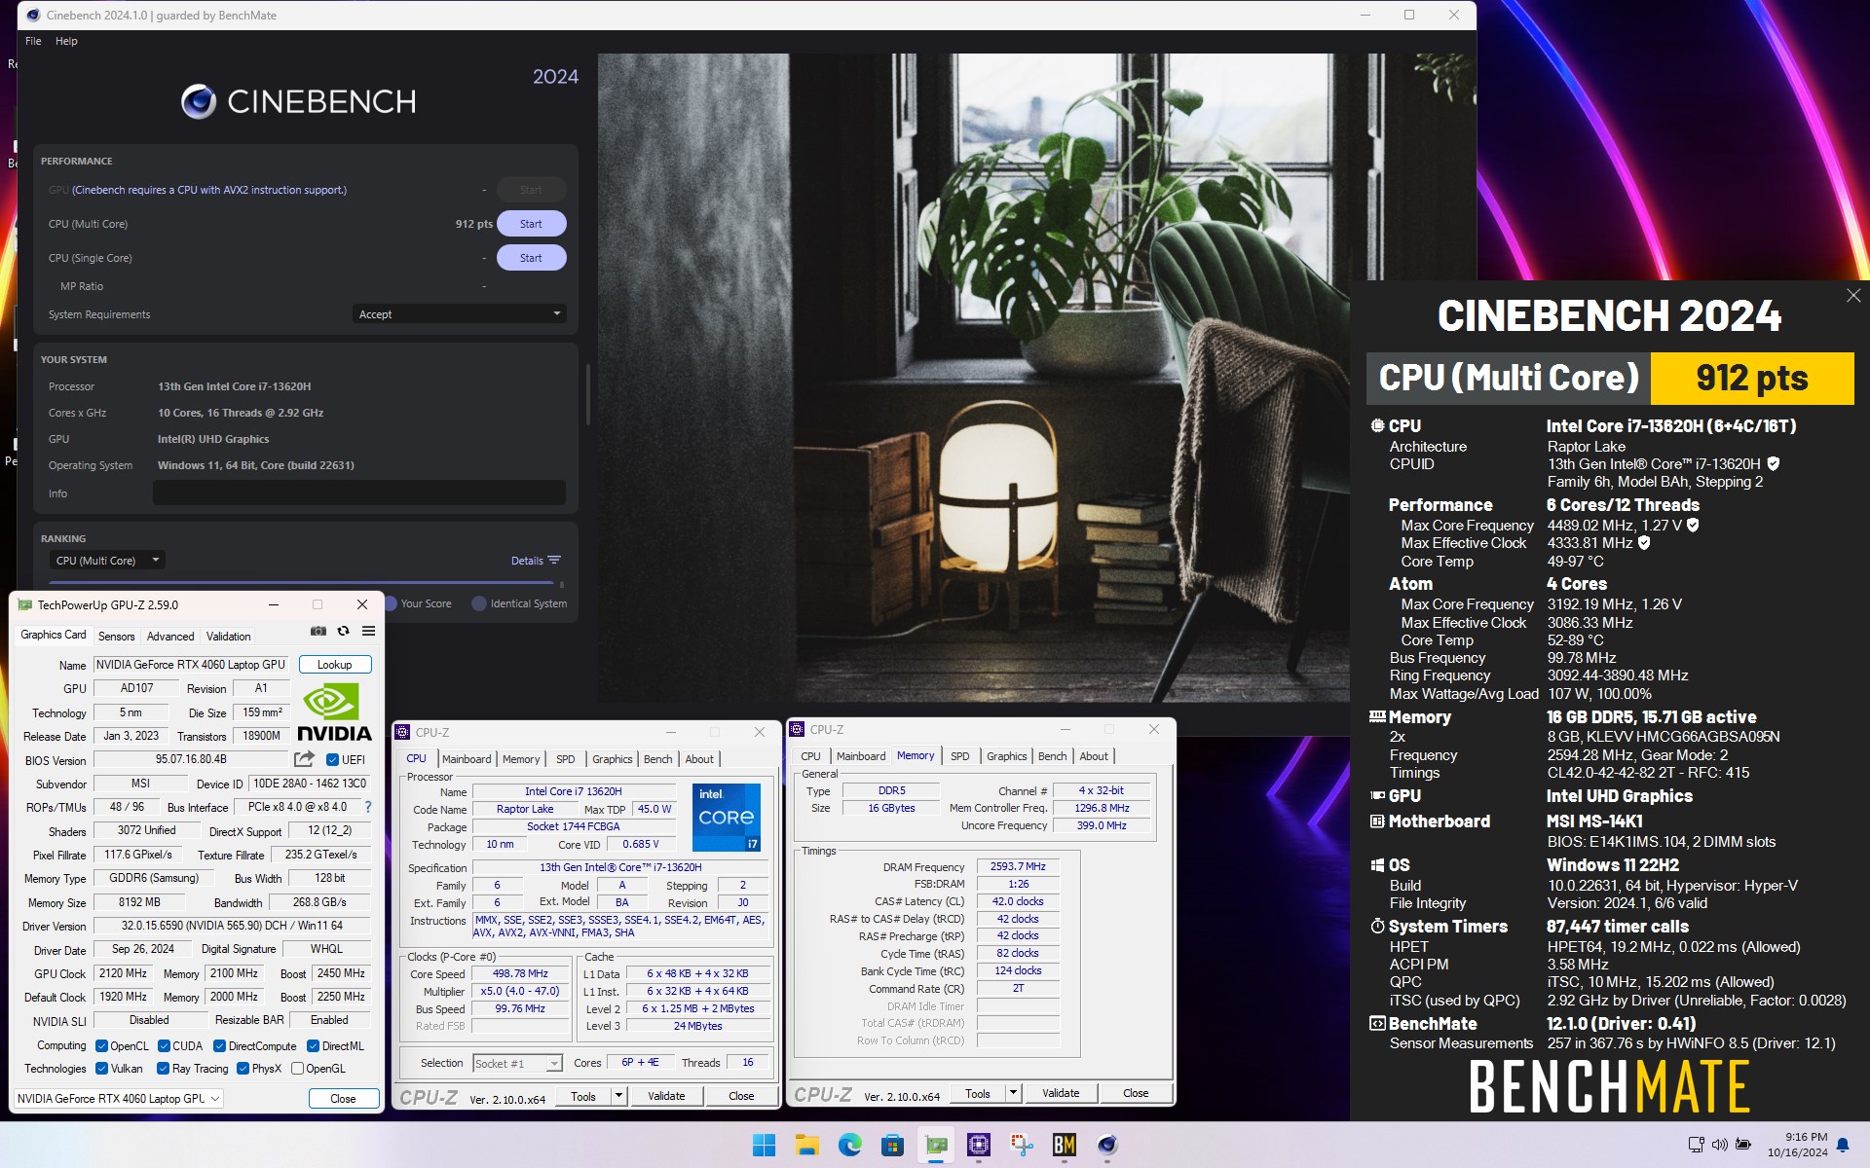Open the Validation tab in GPU-Z

click(x=229, y=637)
